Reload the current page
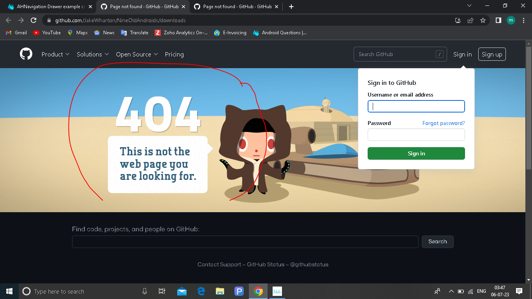532x299 pixels. 33,20
